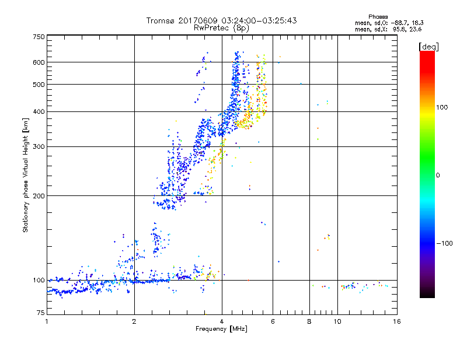
Task: Click the 0 tick label on colorbar
Action: 440,175
